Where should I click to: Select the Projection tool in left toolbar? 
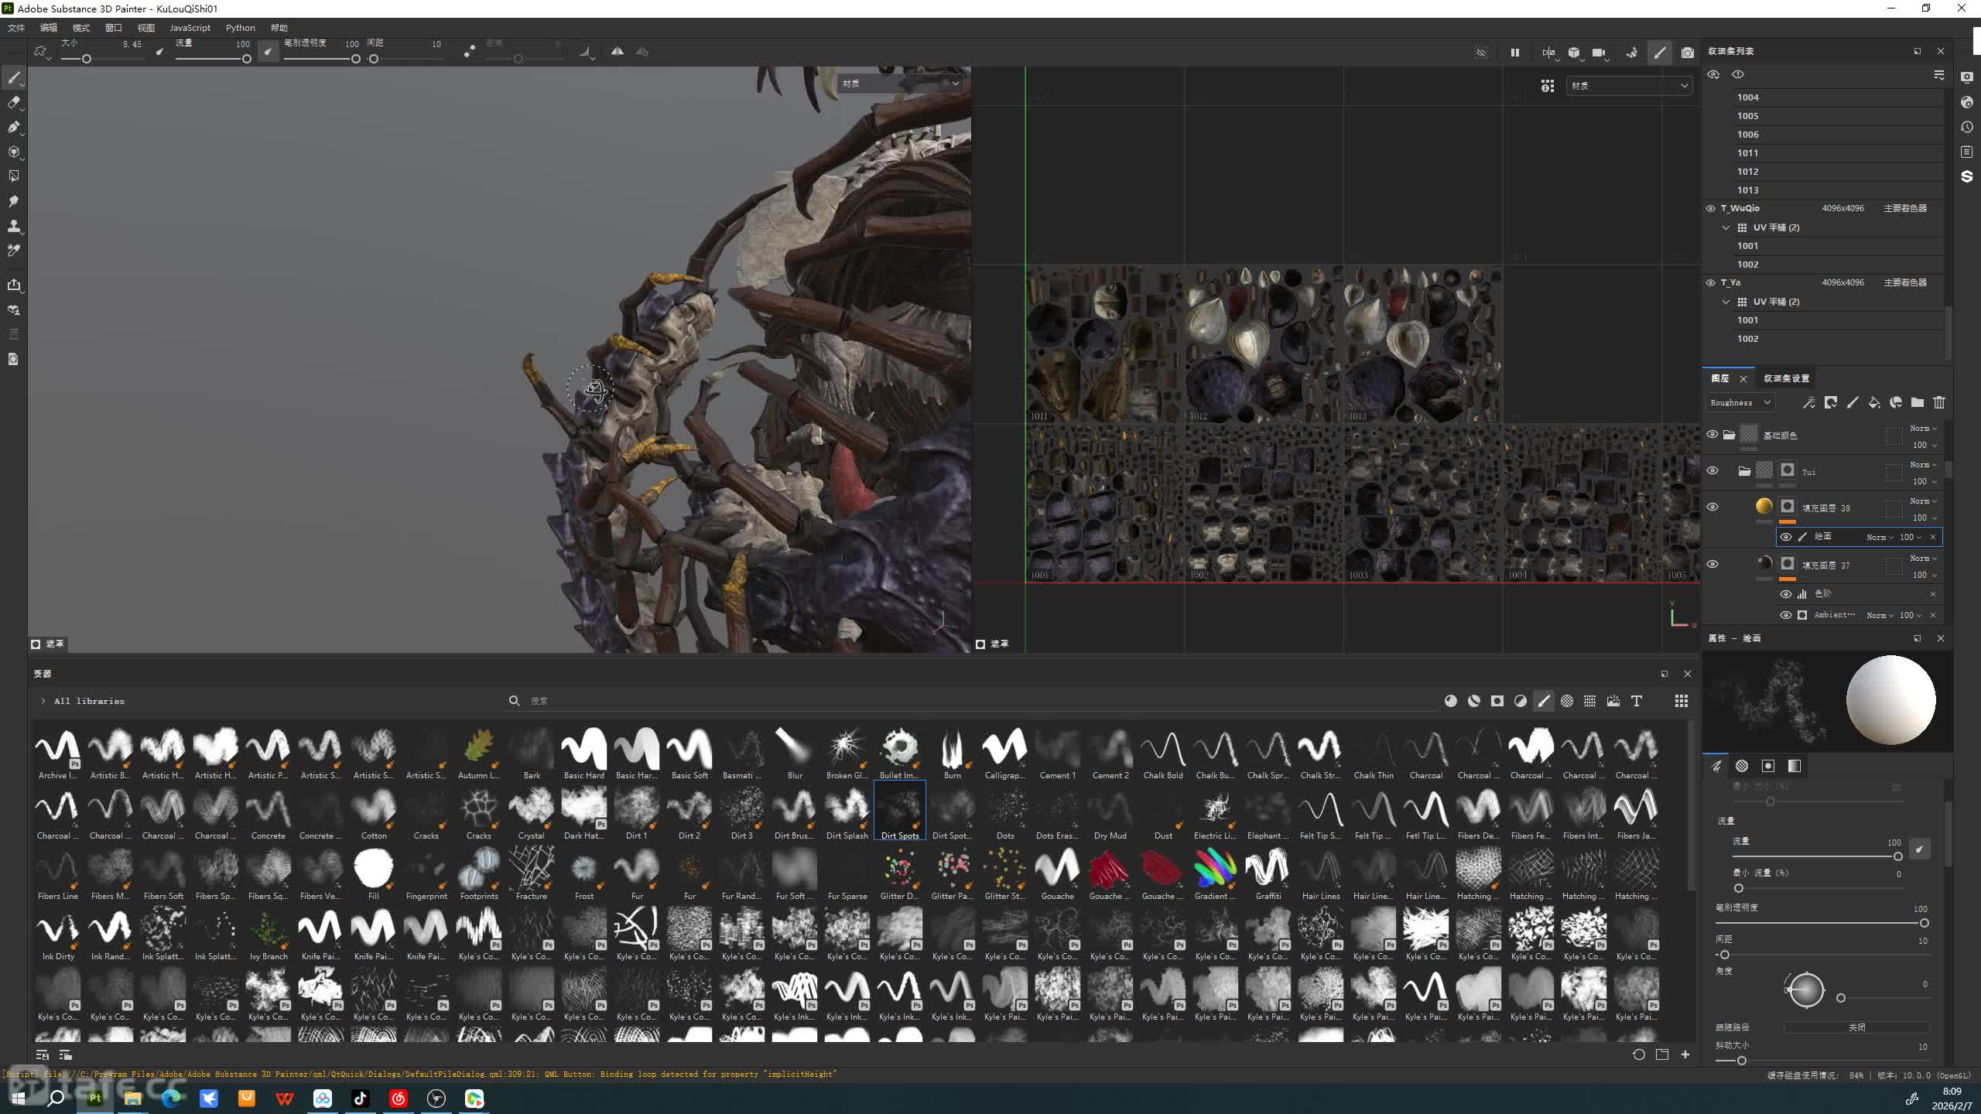[14, 127]
